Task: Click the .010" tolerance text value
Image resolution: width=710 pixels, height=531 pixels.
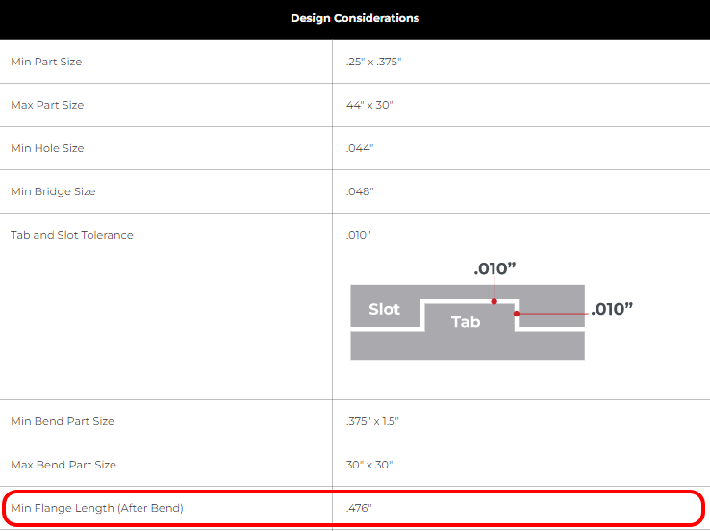Action: tap(358, 235)
